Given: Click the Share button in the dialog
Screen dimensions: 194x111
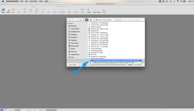Looking at the screenshot, I should point(124,20).
